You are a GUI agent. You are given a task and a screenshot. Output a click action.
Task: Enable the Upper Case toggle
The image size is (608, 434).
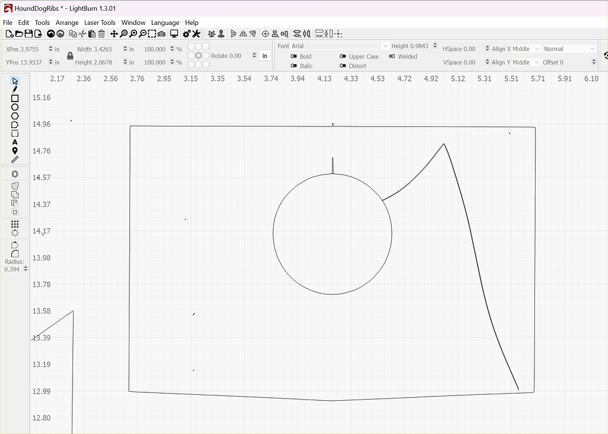click(x=343, y=56)
